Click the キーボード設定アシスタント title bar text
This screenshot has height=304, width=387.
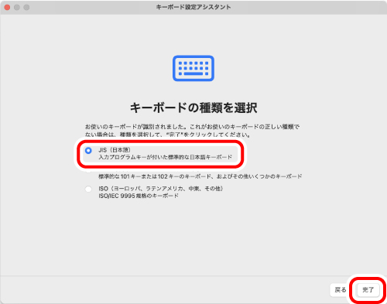click(x=193, y=7)
